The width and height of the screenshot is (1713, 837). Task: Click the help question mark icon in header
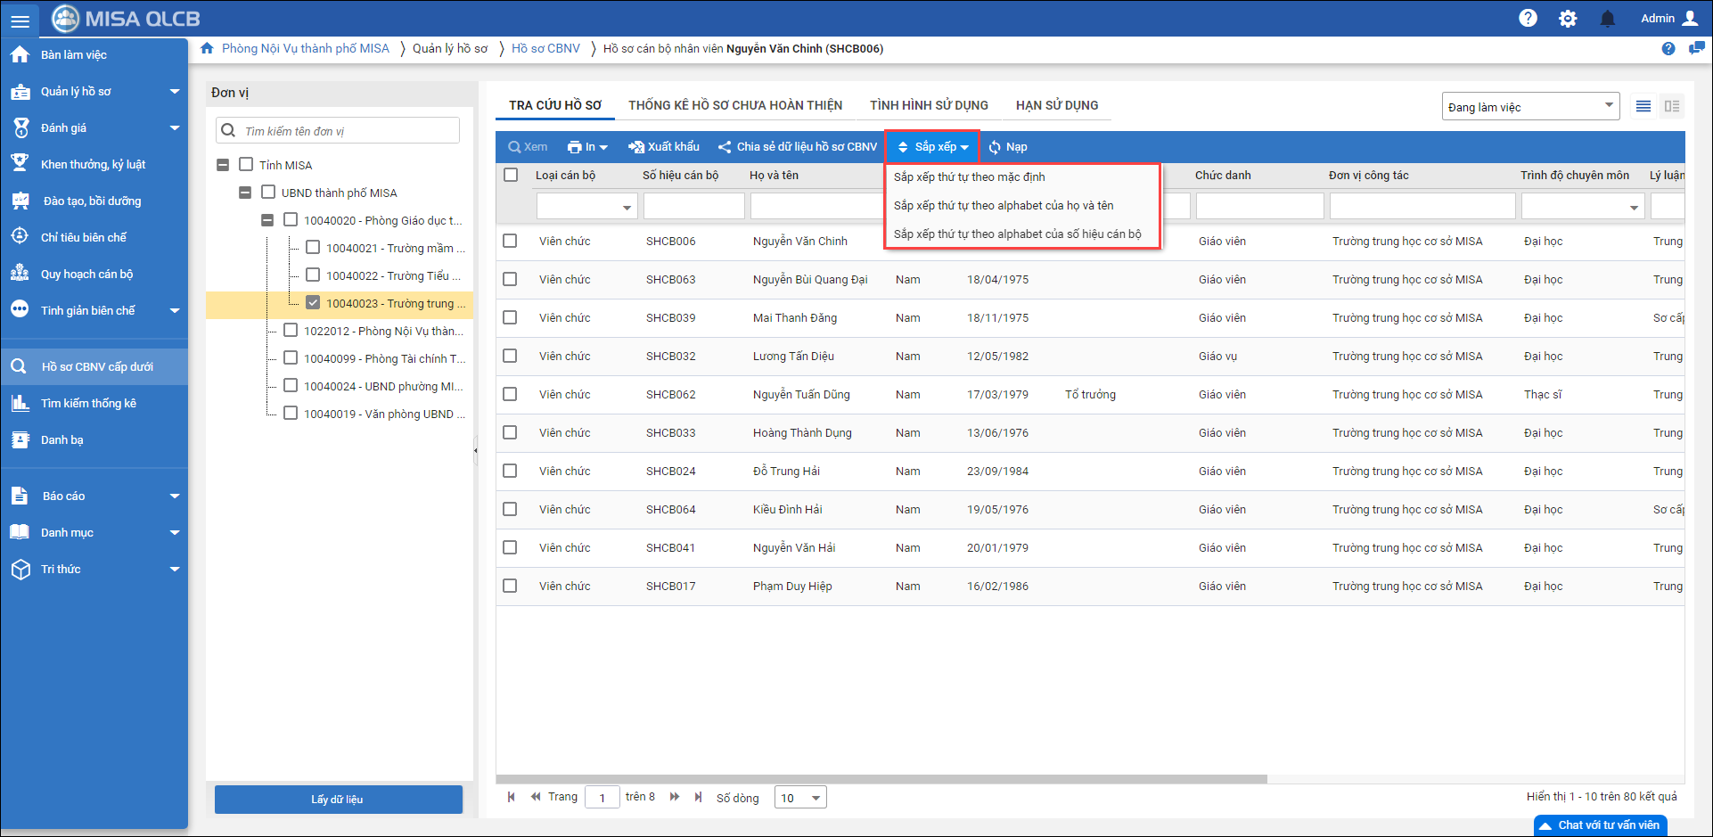[1528, 19]
